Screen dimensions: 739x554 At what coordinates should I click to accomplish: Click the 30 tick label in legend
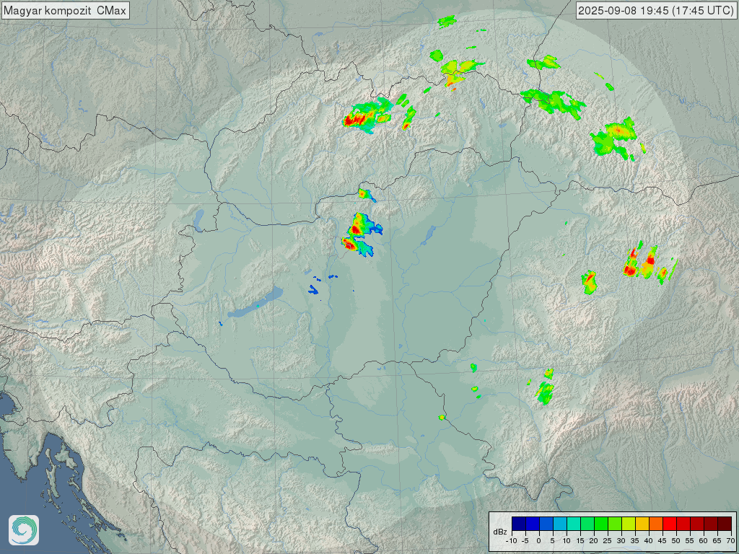(x=621, y=541)
